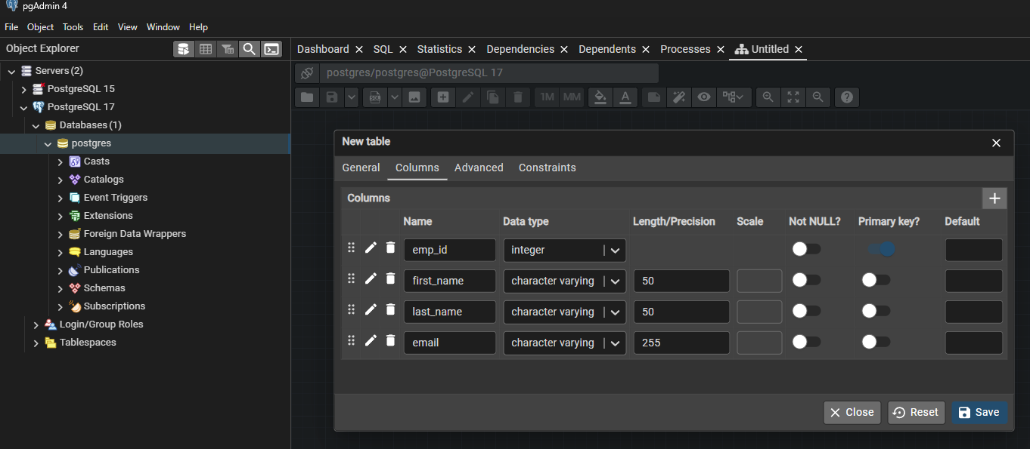Viewport: 1030px width, 449px height.
Task: Switch to the Constraints tab
Action: click(547, 168)
